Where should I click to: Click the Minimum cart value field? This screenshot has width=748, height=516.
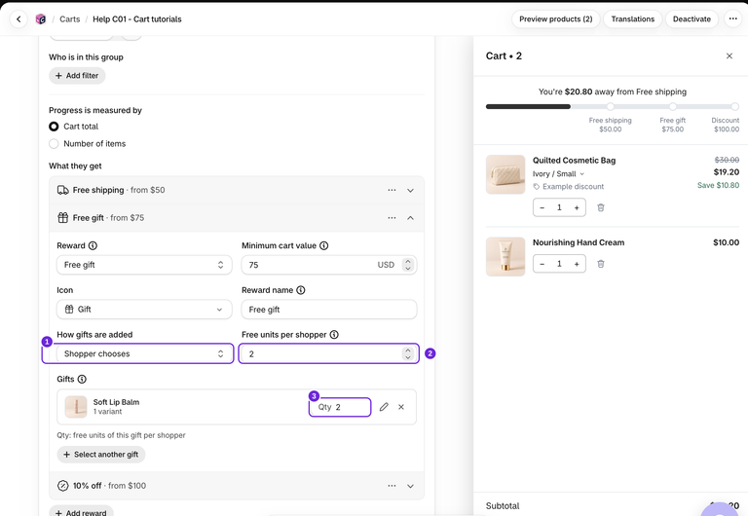click(329, 265)
